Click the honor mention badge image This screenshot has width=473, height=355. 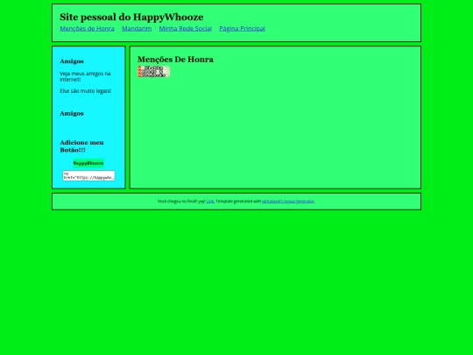tap(154, 72)
